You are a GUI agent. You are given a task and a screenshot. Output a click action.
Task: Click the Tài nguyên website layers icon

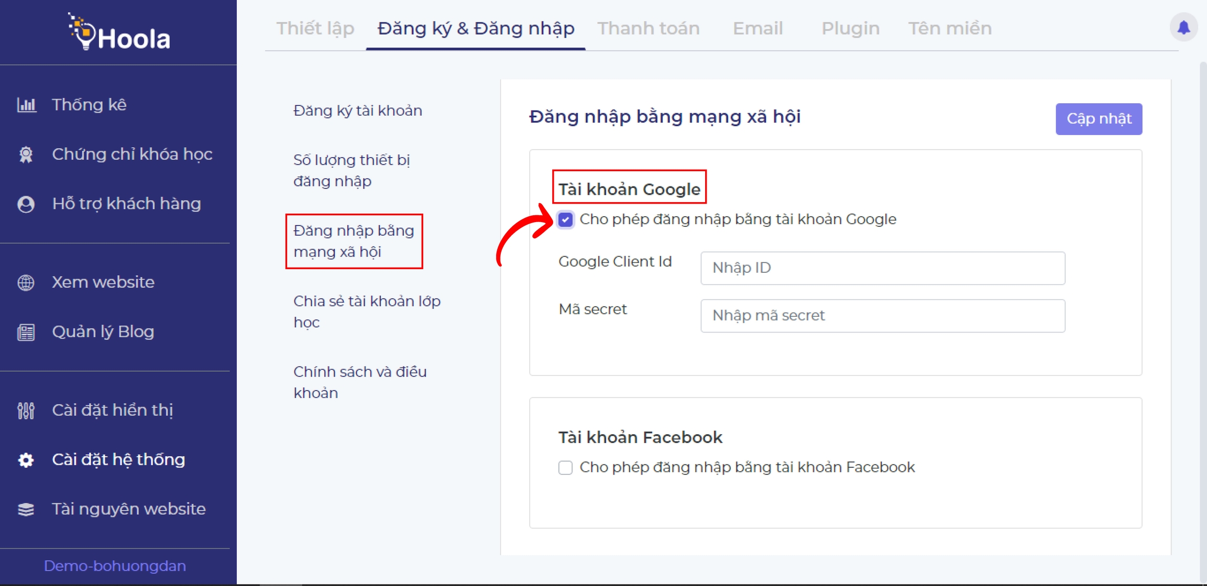[x=26, y=509]
